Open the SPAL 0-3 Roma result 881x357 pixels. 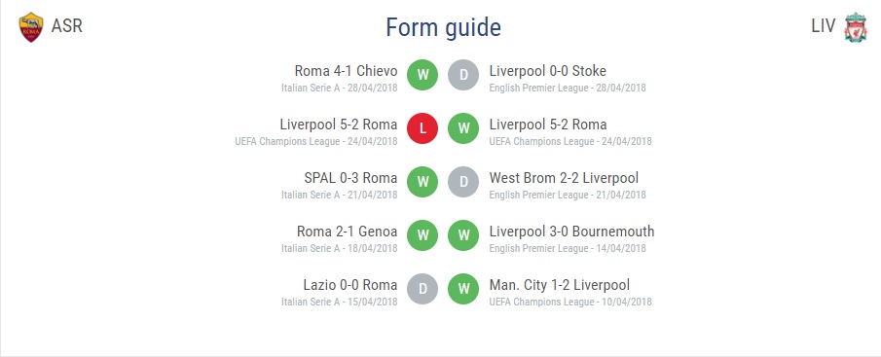click(350, 178)
